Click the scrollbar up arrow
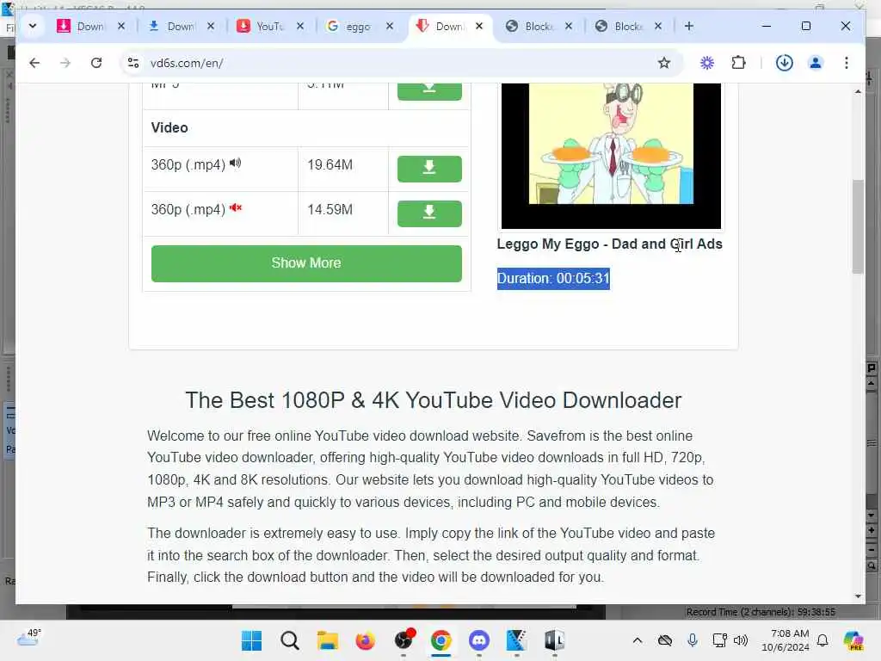 (858, 91)
